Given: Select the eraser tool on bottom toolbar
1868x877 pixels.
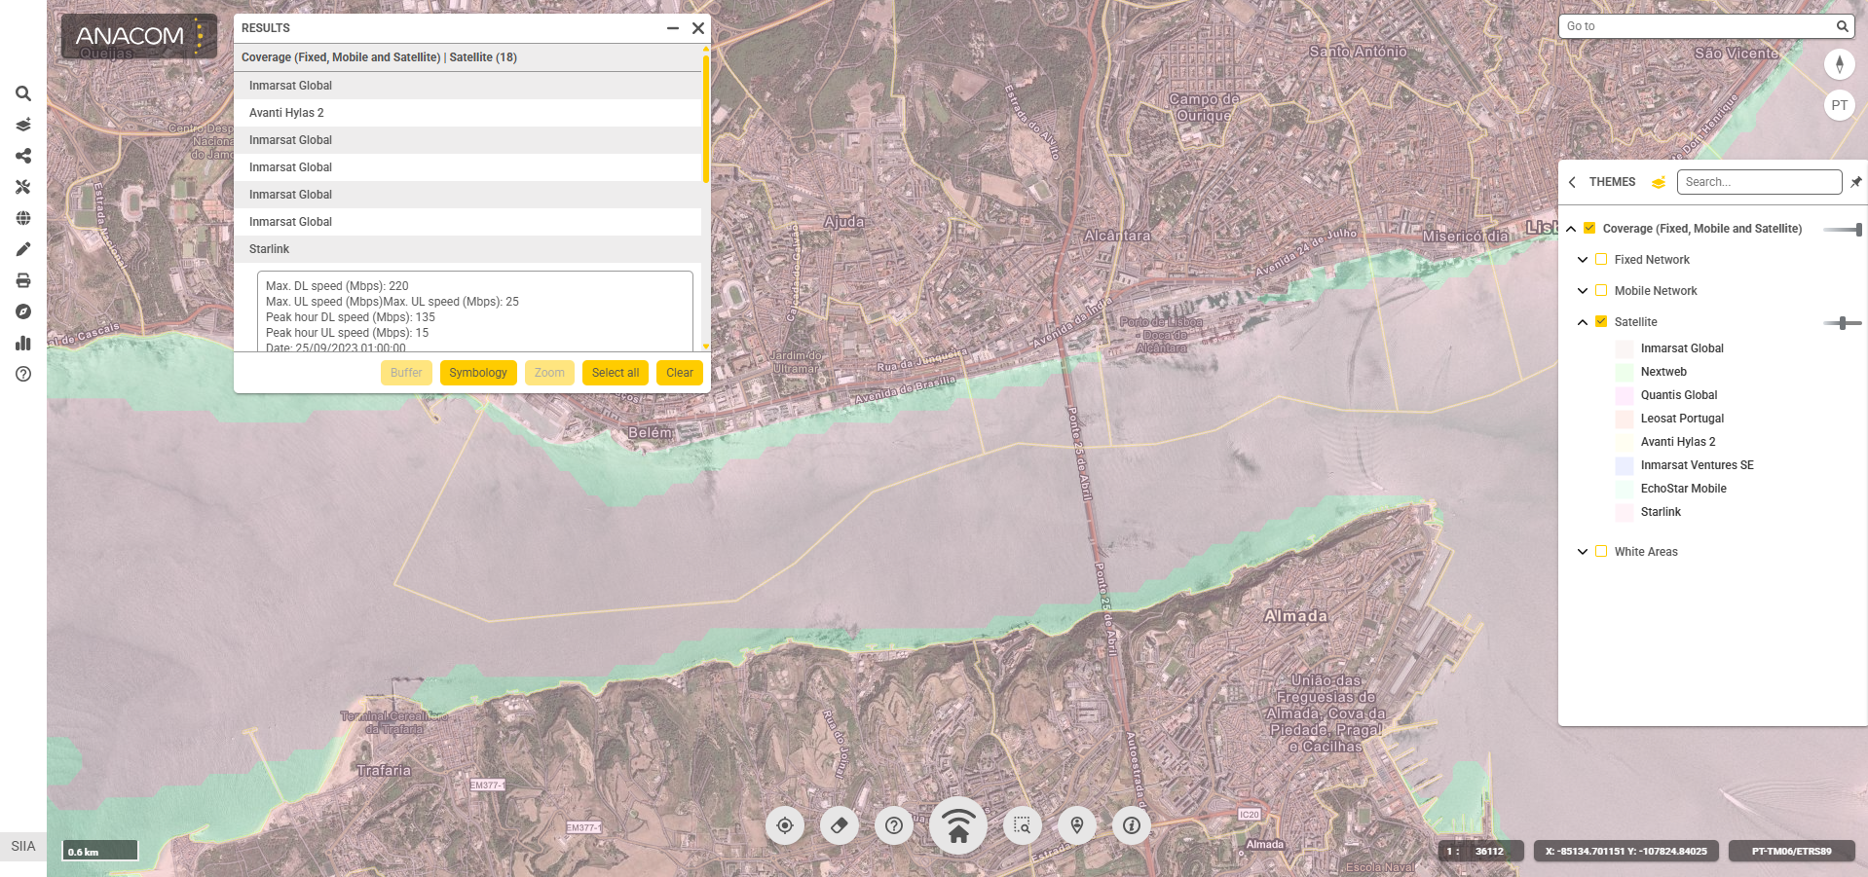Looking at the screenshot, I should (x=839, y=825).
